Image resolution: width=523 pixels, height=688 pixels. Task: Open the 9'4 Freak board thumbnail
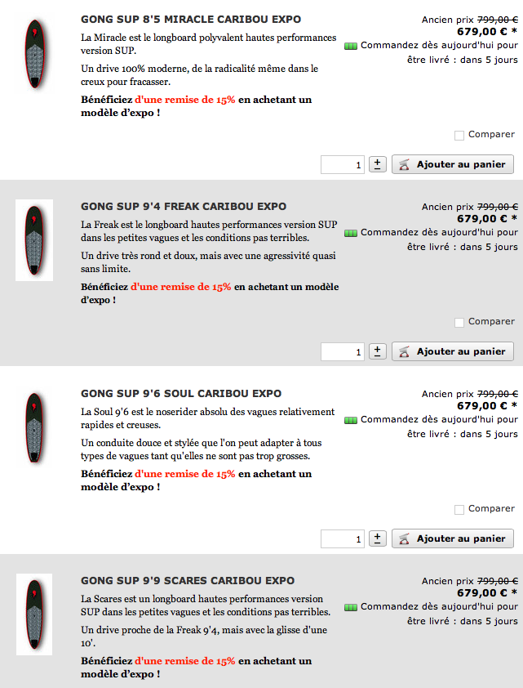(x=34, y=240)
